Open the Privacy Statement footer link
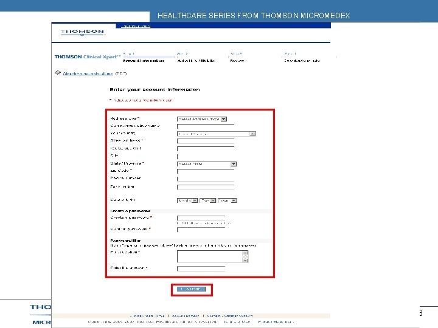The height and width of the screenshot is (328, 438). coord(276,321)
